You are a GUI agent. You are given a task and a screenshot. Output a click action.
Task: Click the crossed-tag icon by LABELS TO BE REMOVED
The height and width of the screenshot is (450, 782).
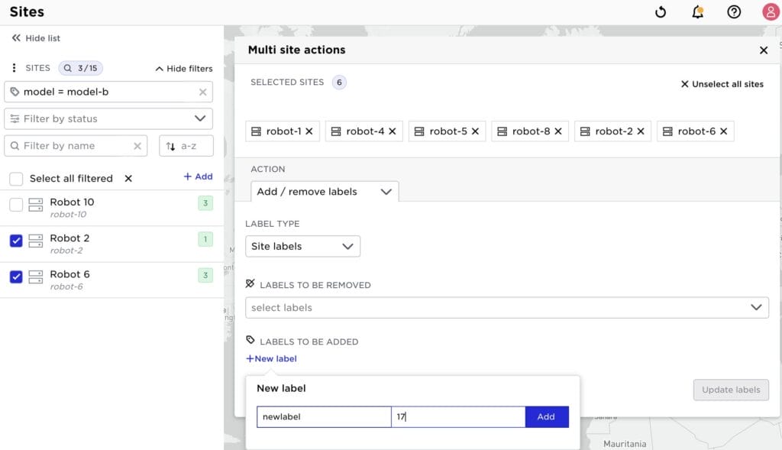click(251, 285)
